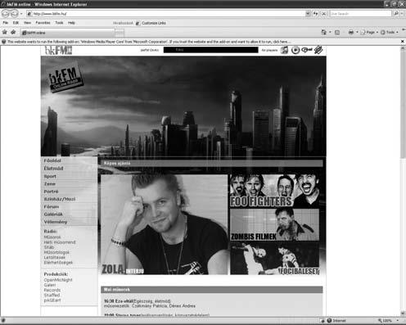Click the search magnifier icon
Screen dimensions: 406x325
(396, 13)
